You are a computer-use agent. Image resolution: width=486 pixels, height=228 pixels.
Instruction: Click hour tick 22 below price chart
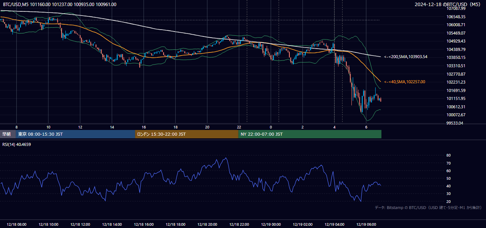point(239,127)
